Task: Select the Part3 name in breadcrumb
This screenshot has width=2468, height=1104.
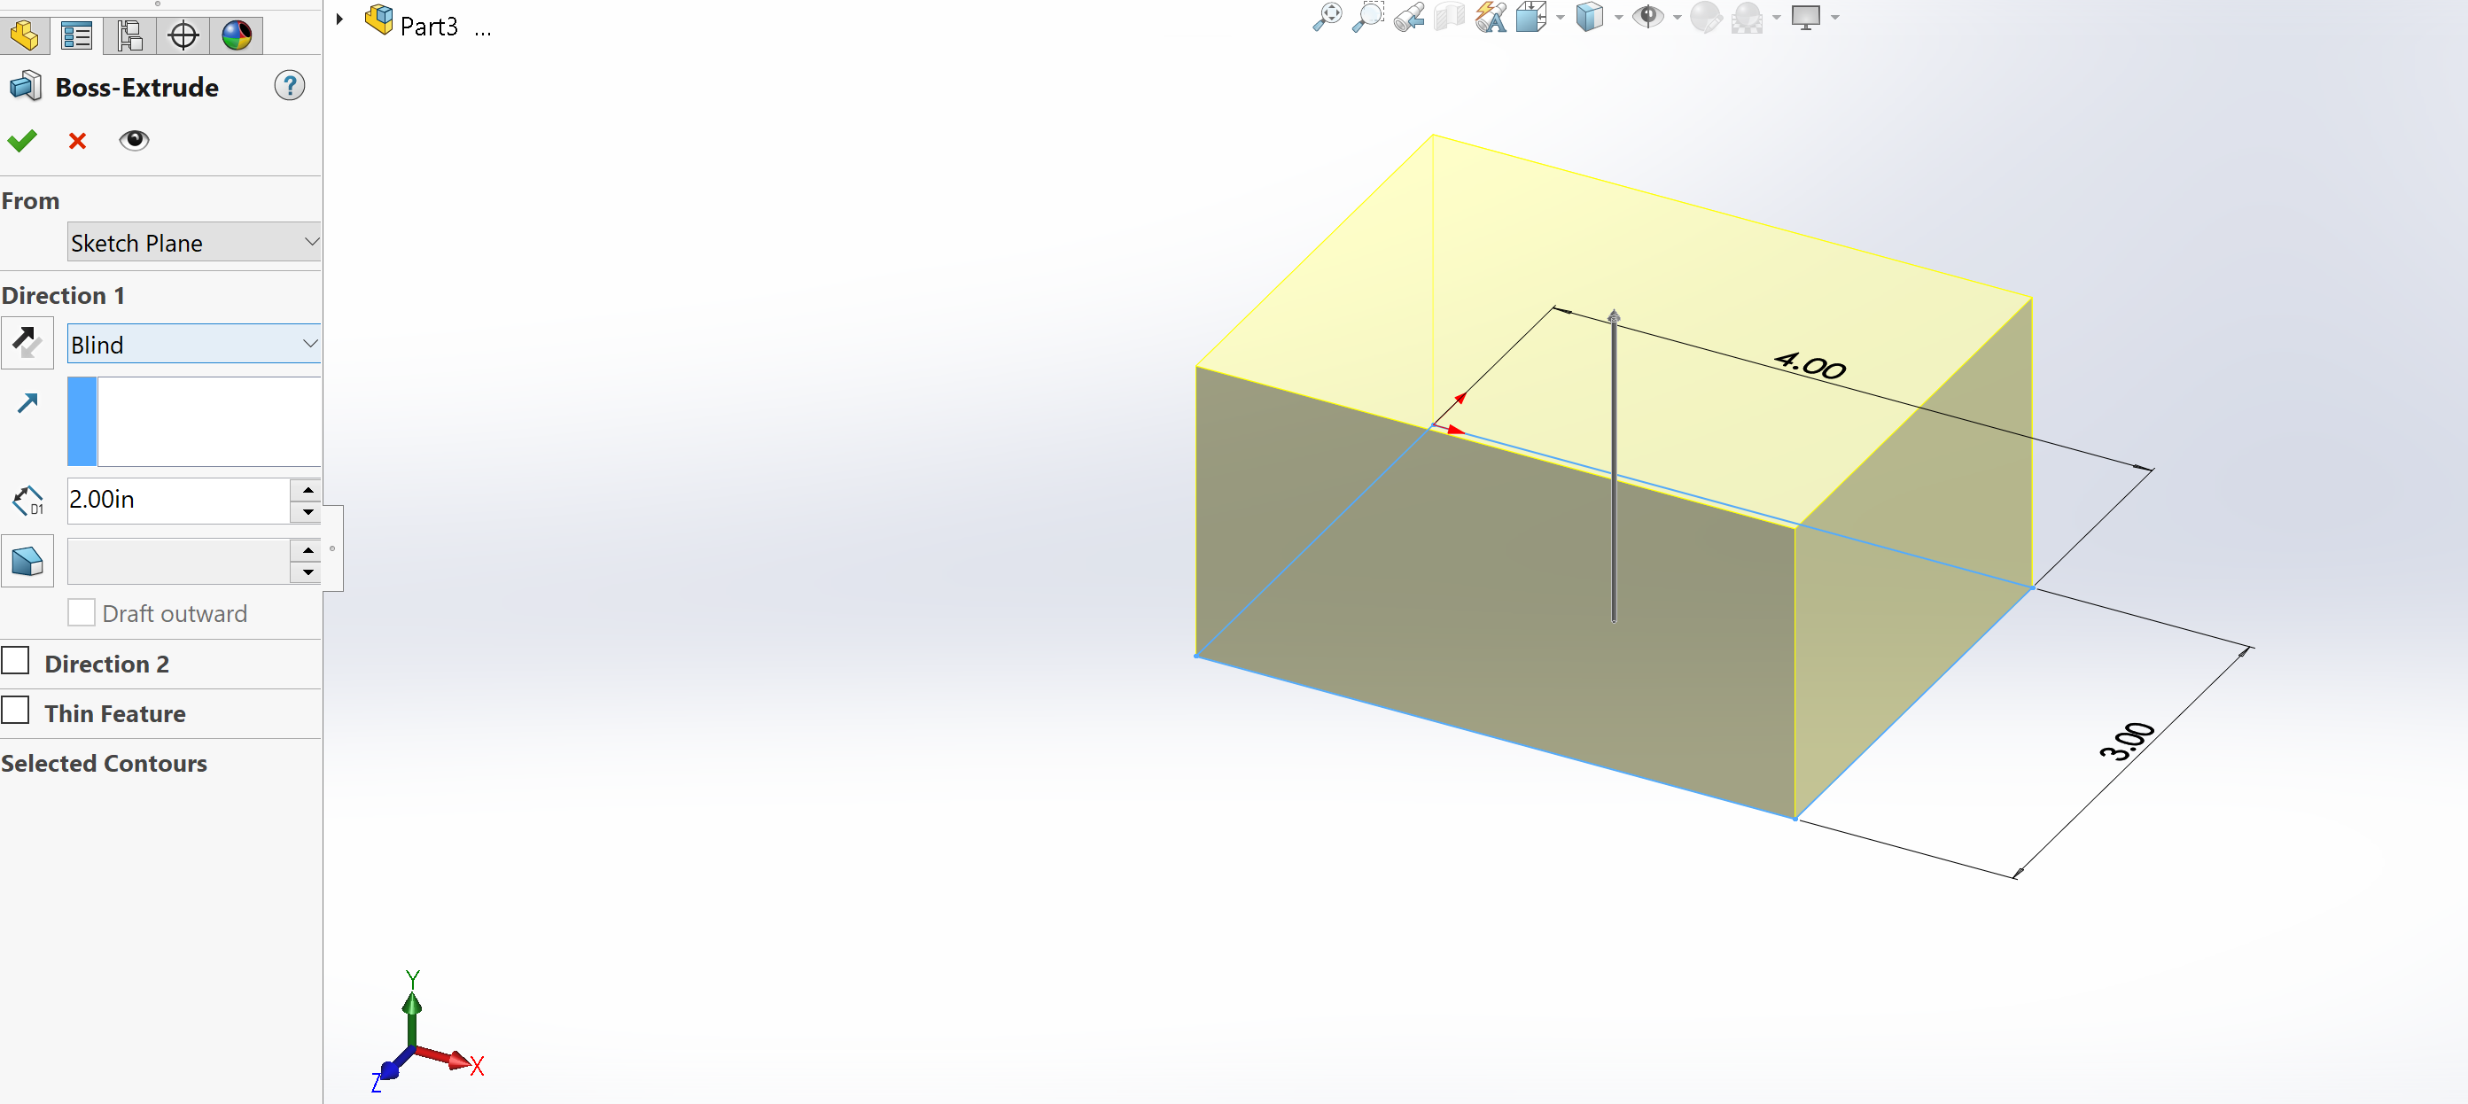Action: (x=428, y=26)
